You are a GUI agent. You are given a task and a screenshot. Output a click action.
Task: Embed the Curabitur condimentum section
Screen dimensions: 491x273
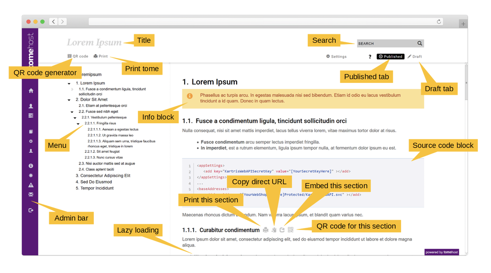click(282, 230)
